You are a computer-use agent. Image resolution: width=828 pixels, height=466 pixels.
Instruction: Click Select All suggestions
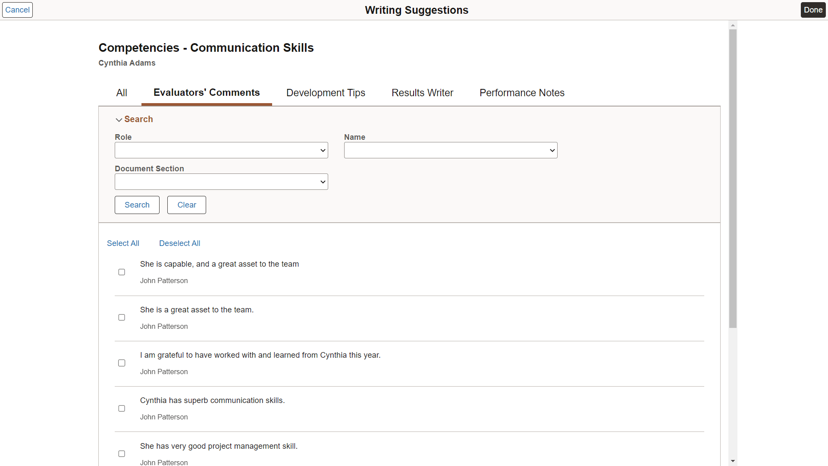[123, 243]
